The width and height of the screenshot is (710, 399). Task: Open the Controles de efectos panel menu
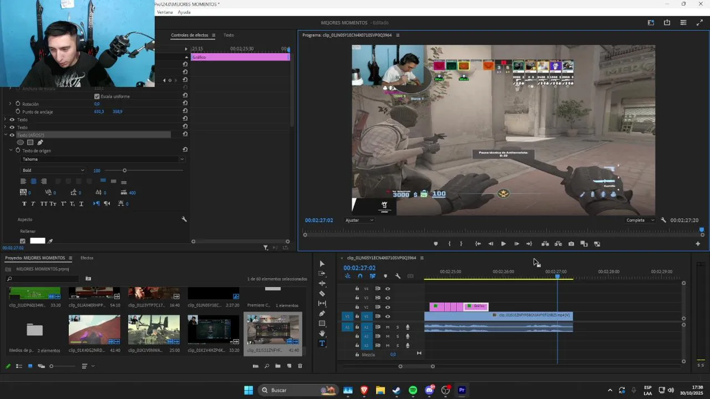point(214,35)
